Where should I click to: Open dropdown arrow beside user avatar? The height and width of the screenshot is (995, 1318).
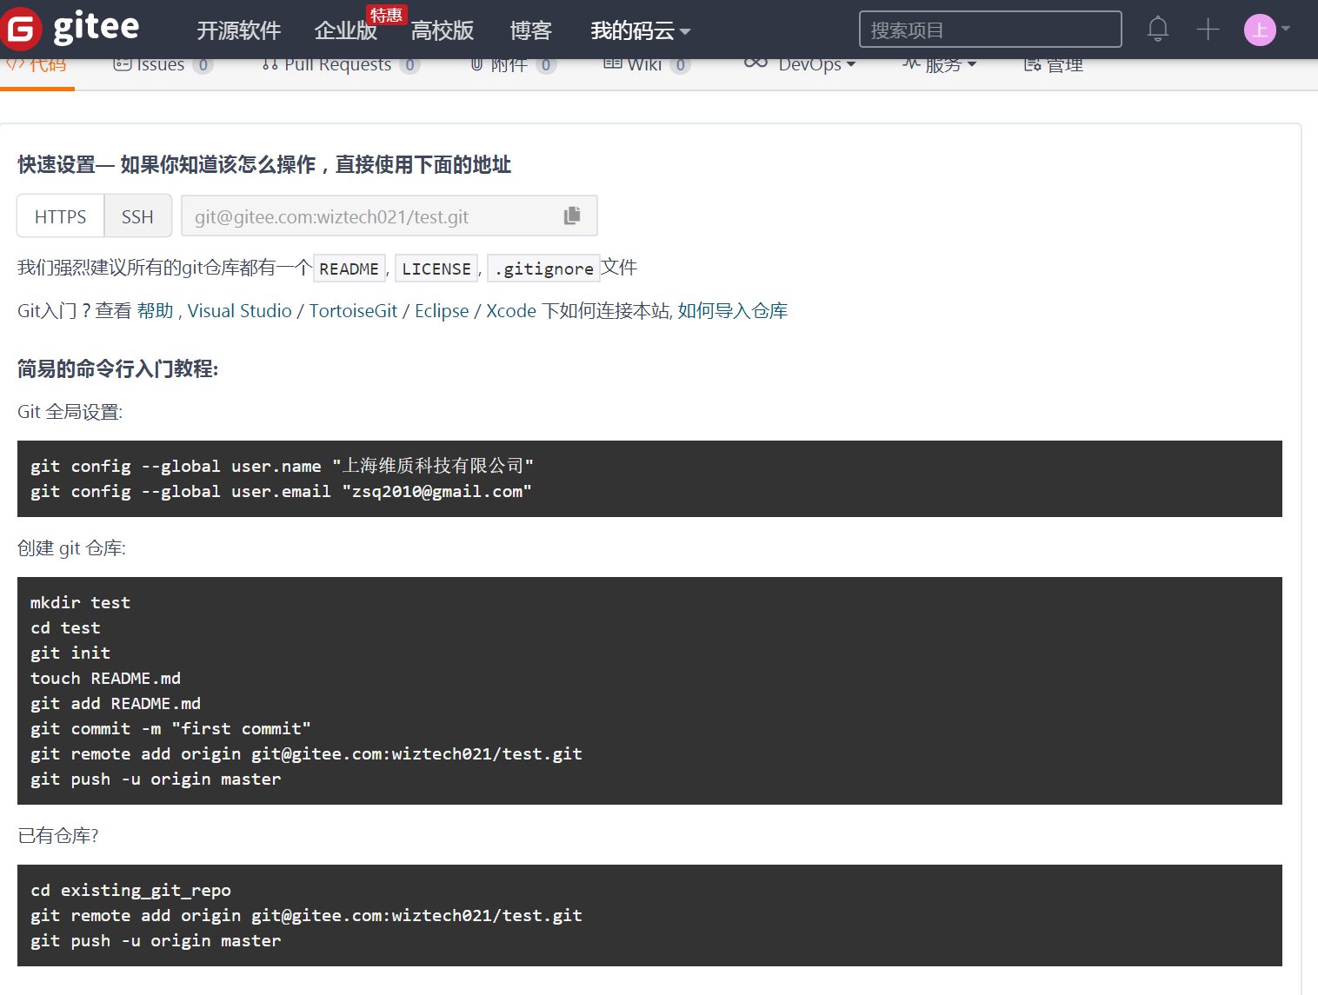coord(1286,29)
